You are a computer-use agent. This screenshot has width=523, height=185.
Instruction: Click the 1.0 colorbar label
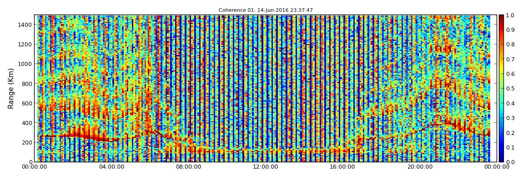[x=510, y=15]
